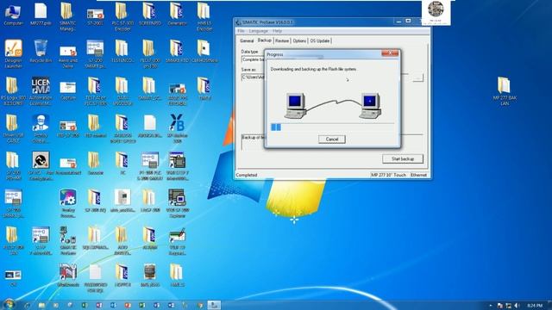Open the Help menu in ProSave

click(x=277, y=31)
